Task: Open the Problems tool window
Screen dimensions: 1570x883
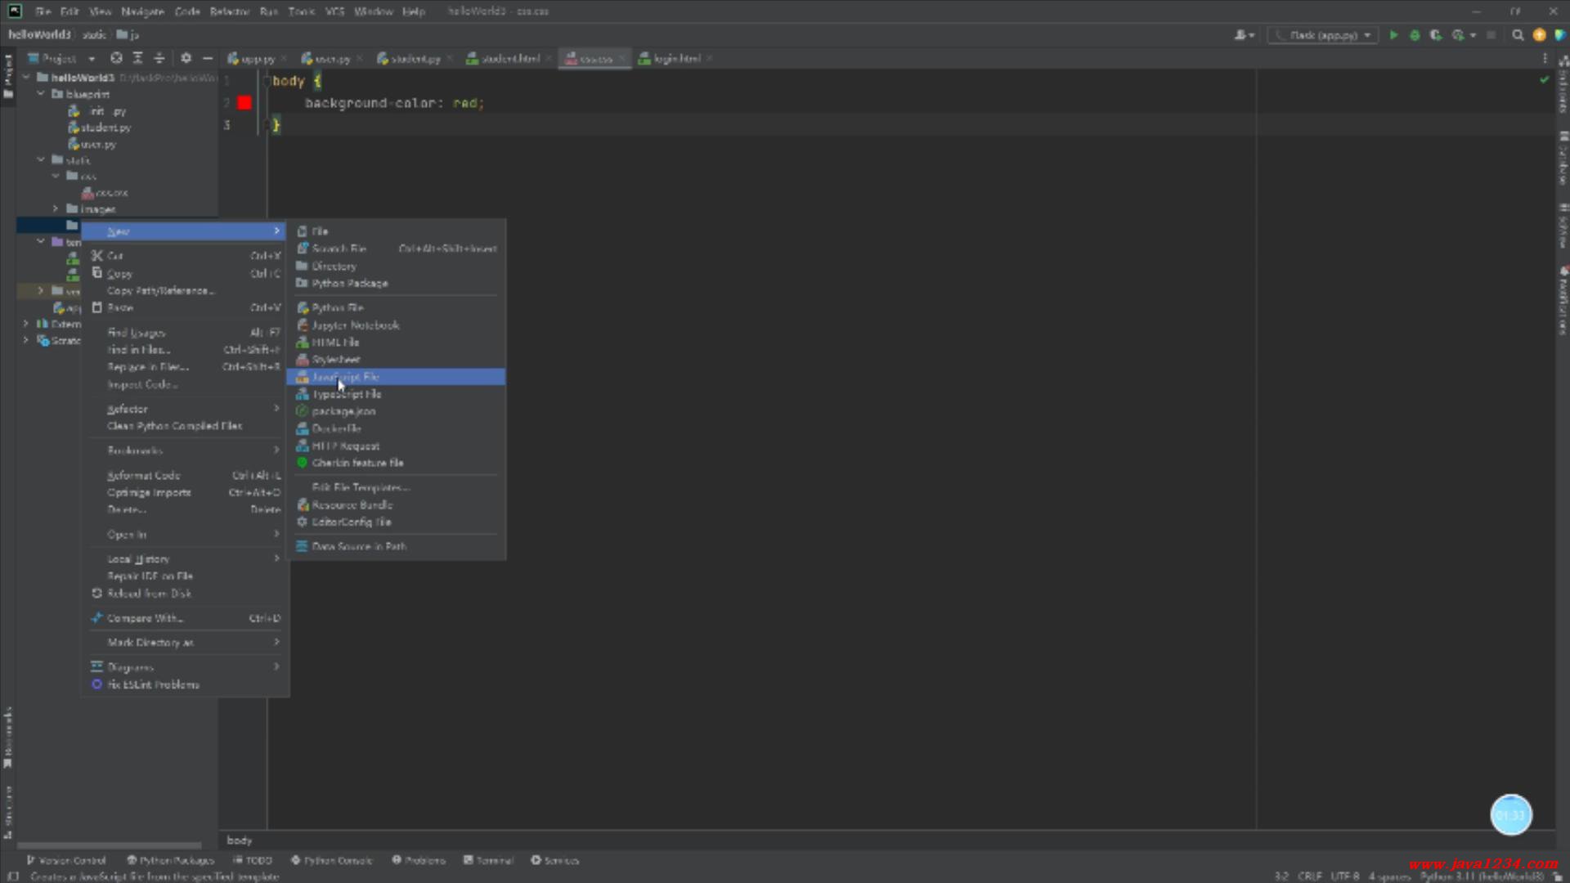Action: (x=418, y=860)
